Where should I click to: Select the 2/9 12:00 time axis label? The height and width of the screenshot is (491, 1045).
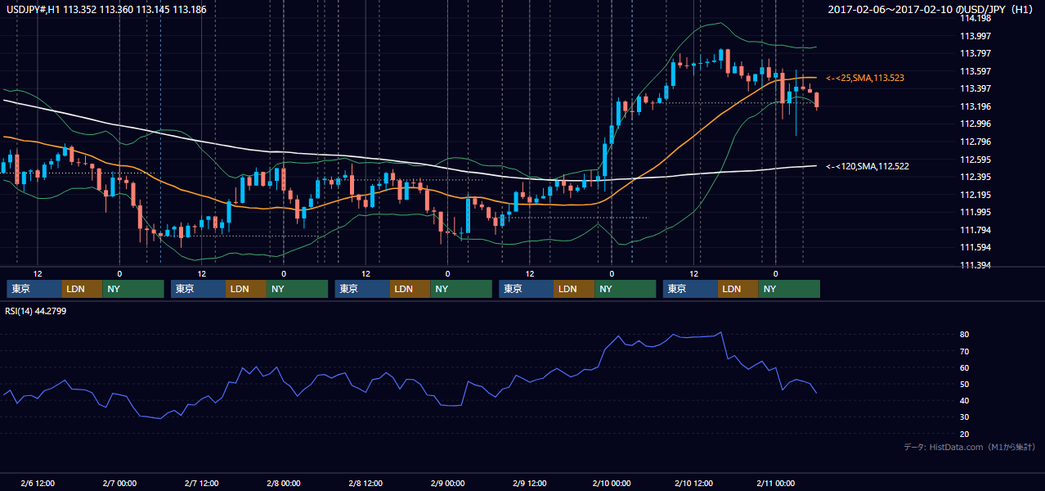coord(529,484)
